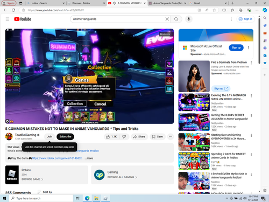Click the Microsoft Azure ad Sign up button
269x202 pixels.
click(236, 47)
